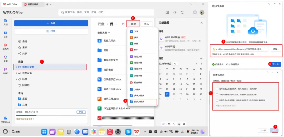Open the 全部类型 filter dropdown
Image resolution: width=284 pixels, height=137 pixels.
point(104,33)
